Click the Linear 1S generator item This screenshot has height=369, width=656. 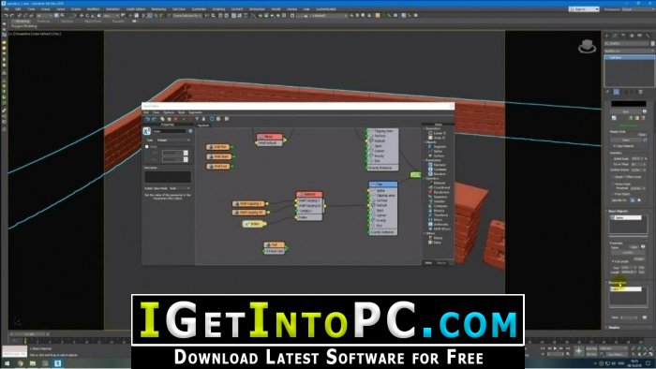click(x=440, y=133)
